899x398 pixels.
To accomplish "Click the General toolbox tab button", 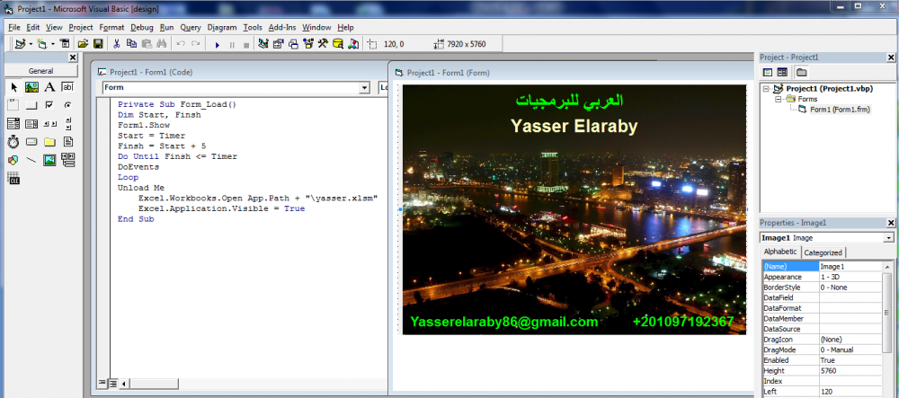I will [40, 71].
